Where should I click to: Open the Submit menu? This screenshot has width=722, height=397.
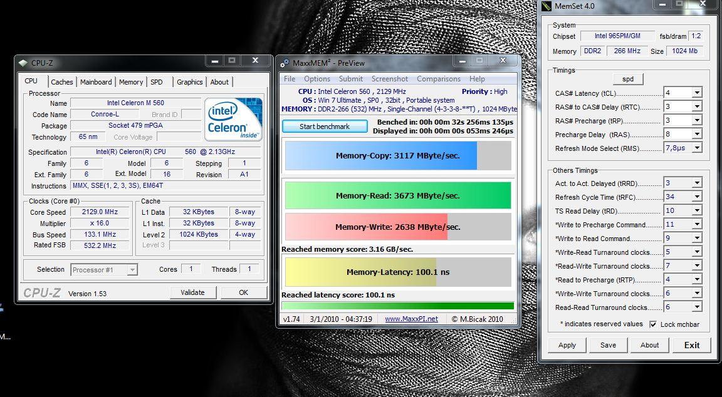coord(351,79)
